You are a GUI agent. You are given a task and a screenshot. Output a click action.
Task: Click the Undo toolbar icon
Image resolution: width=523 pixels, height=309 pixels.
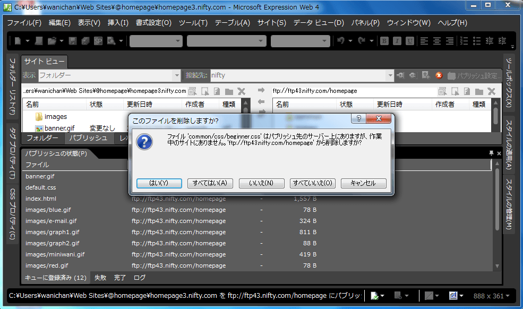(340, 41)
